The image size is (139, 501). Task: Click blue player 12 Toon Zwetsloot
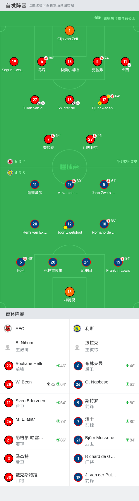point(69,224)
